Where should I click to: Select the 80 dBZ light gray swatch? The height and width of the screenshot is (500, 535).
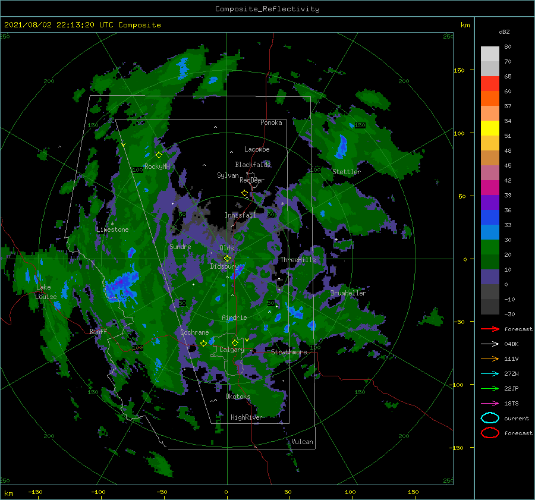coord(490,54)
